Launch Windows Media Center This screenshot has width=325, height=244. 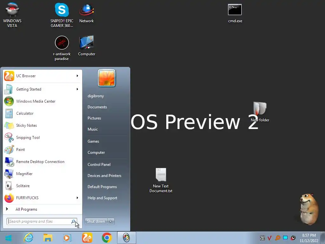pyautogui.click(x=42, y=101)
